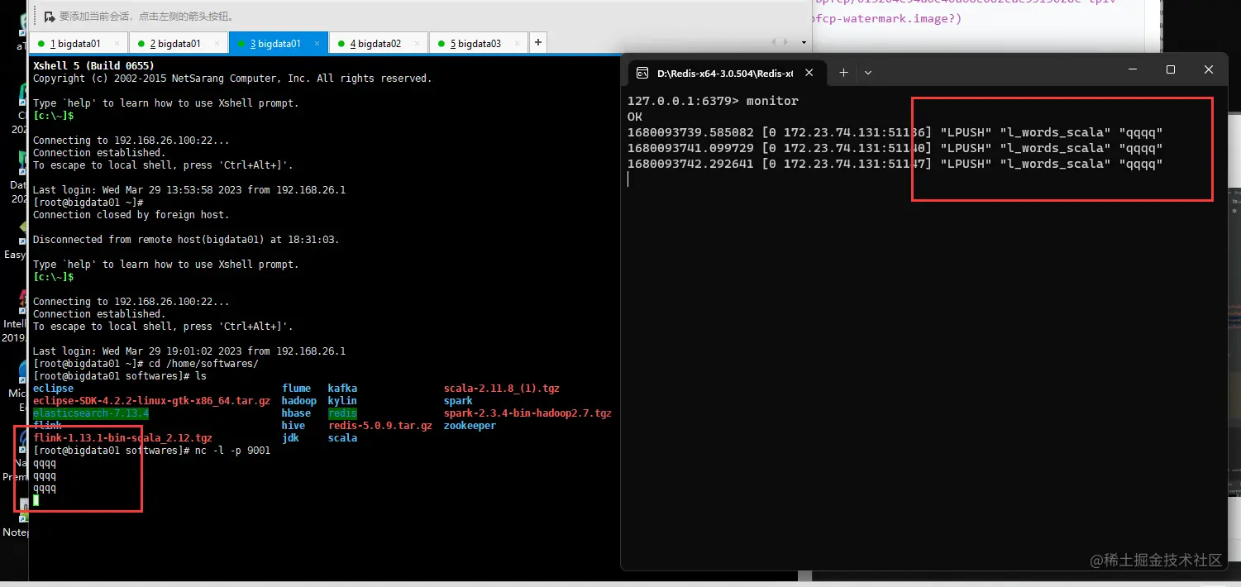Viewport: 1241px width, 587px height.
Task: Close the 5 bigdata03 session tab
Action: click(518, 43)
